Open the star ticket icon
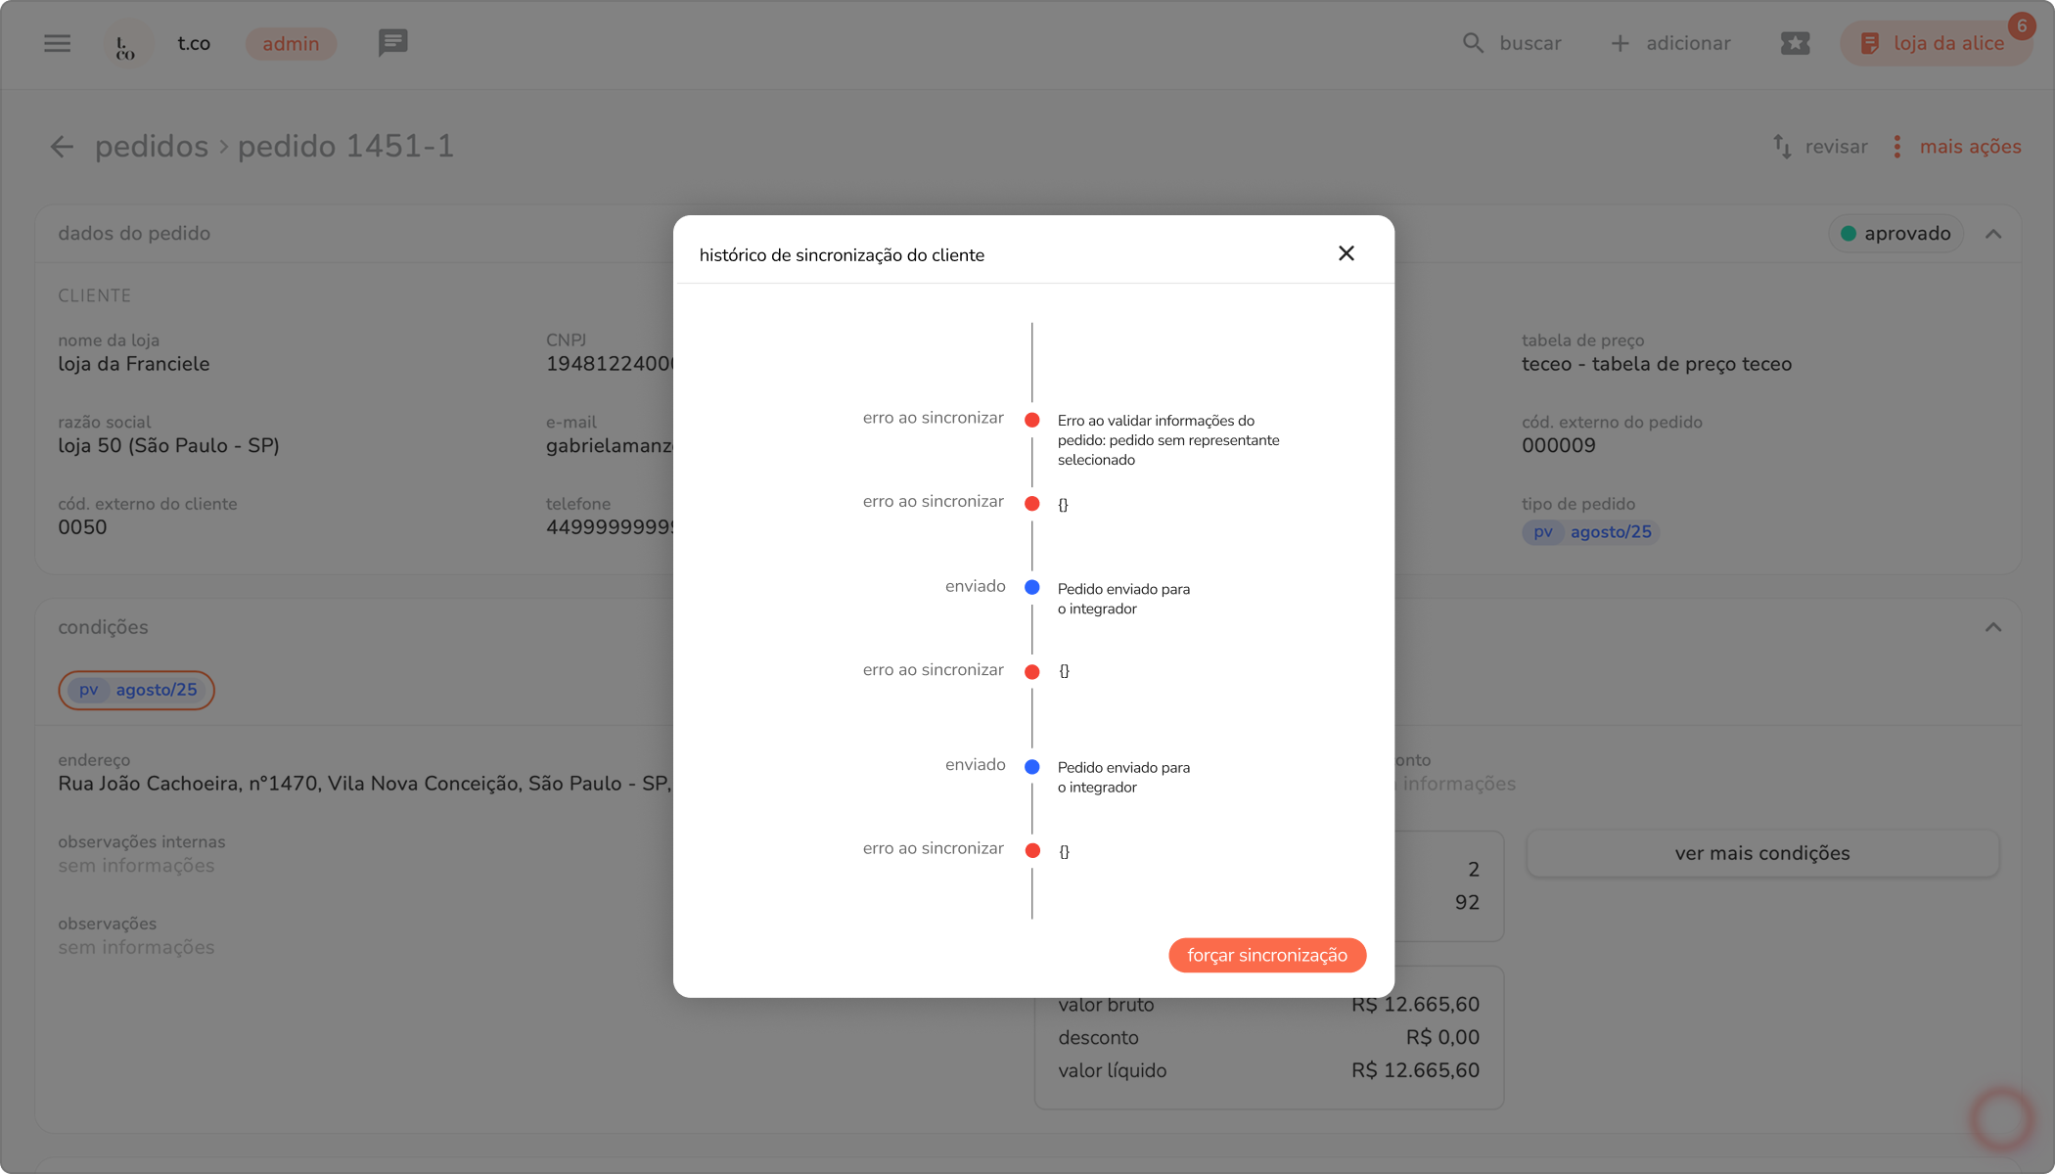Screen dimensions: 2055x1174 tap(1795, 43)
